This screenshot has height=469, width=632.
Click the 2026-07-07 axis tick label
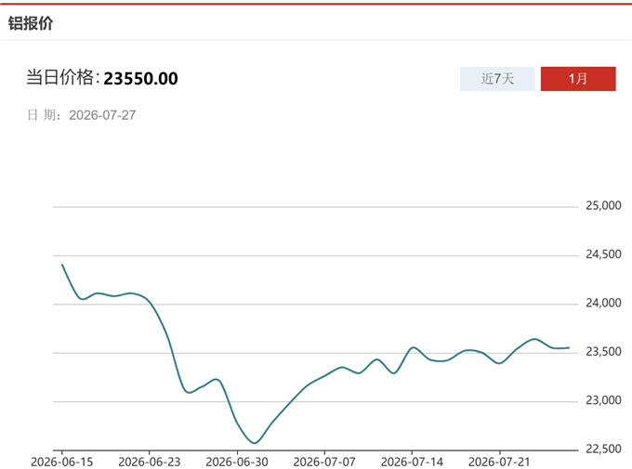point(324,462)
